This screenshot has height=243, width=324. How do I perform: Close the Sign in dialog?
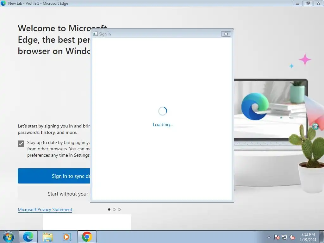pos(226,34)
